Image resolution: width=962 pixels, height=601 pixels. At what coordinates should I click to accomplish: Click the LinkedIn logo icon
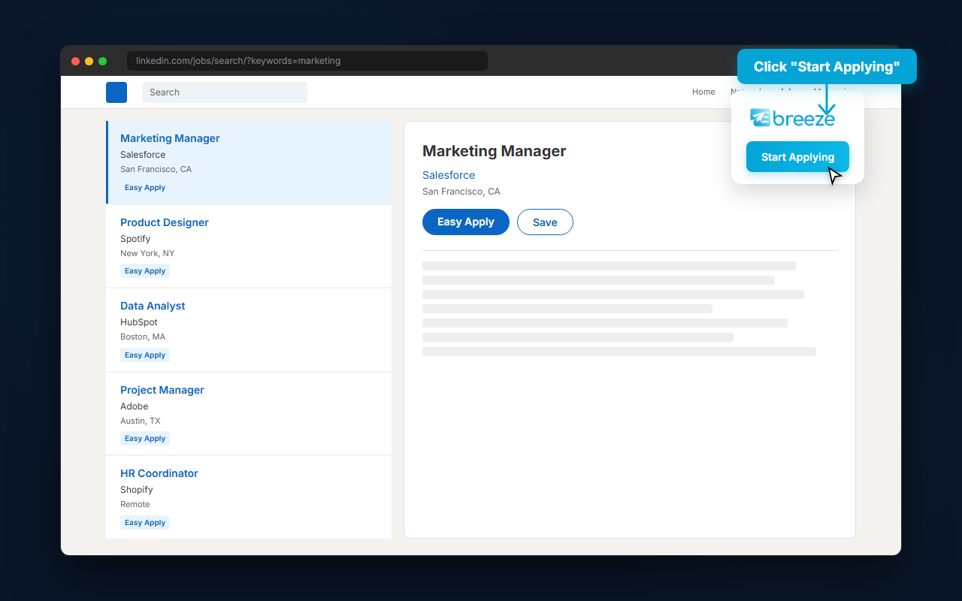[x=116, y=92]
